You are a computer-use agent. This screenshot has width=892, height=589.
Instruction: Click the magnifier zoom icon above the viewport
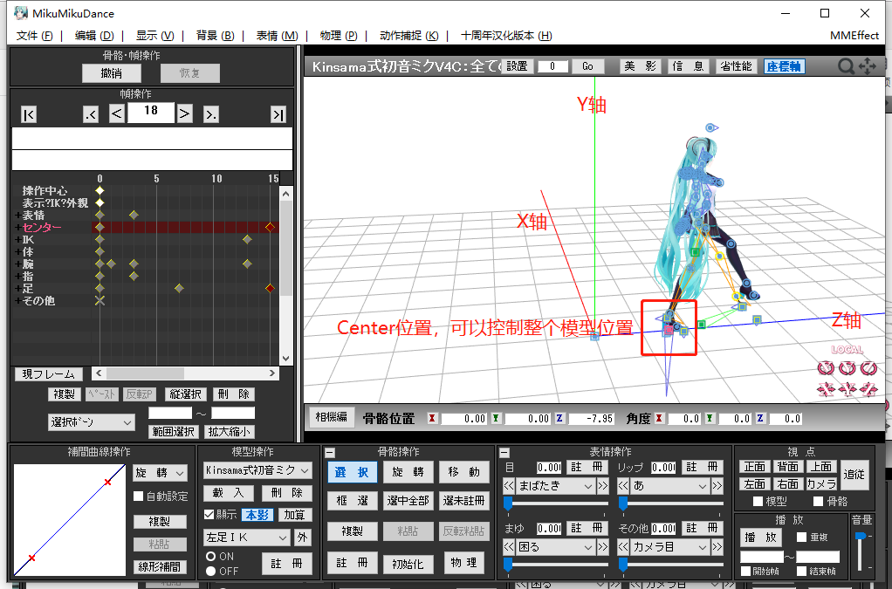point(845,65)
